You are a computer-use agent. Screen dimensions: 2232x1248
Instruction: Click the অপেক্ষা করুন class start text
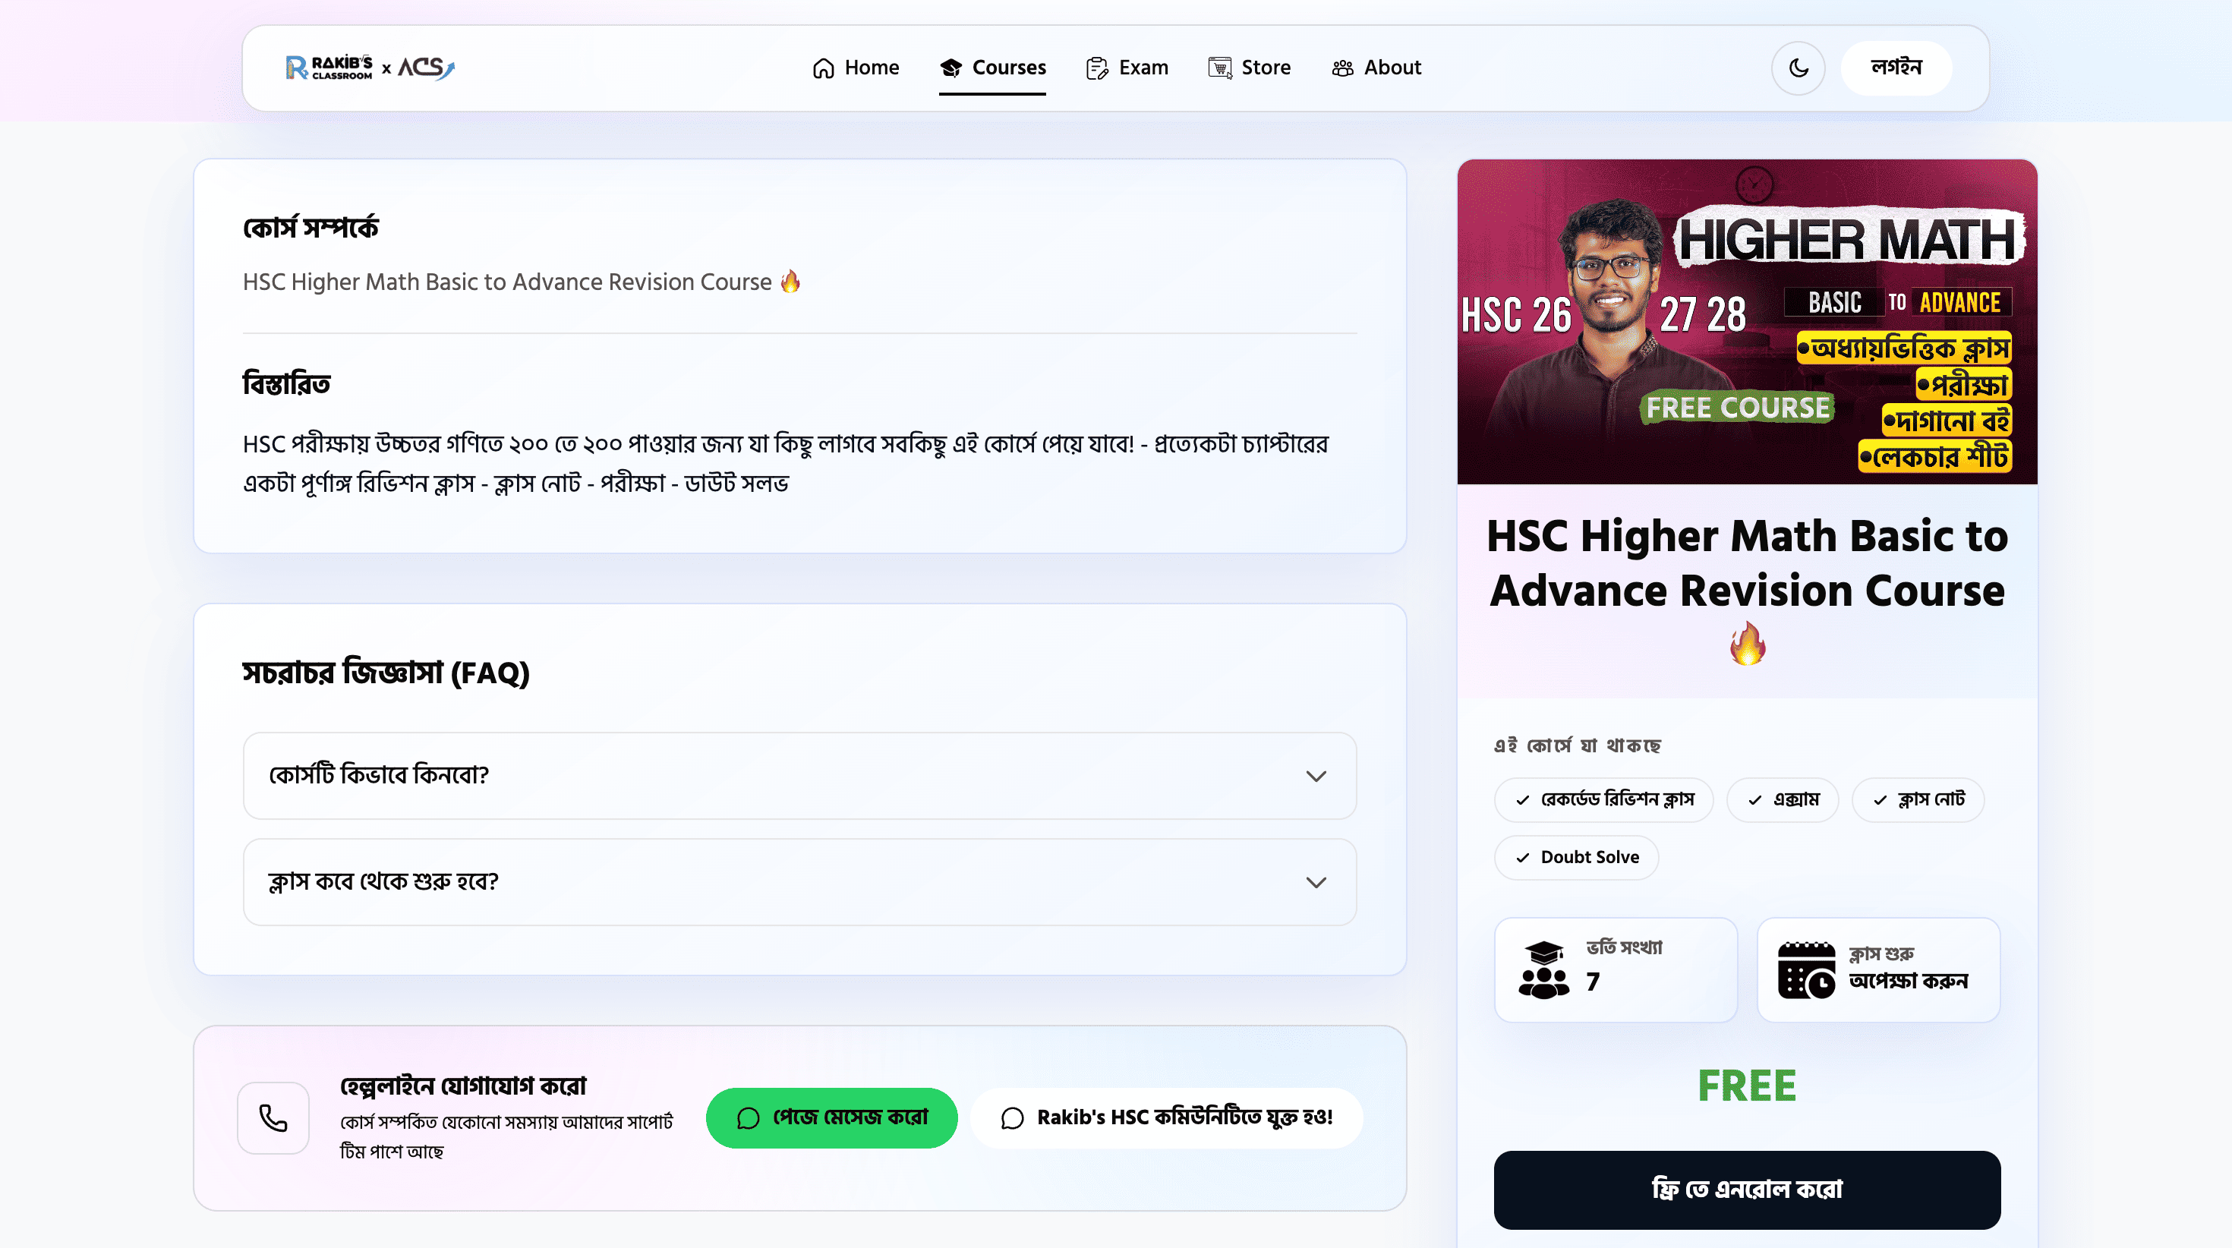(1908, 981)
